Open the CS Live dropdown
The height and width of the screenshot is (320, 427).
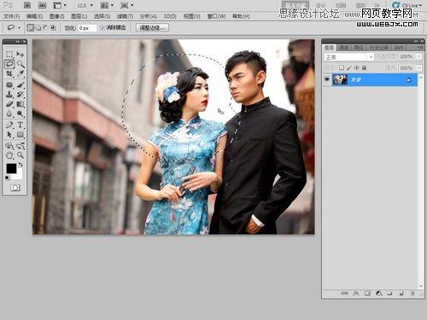tap(407, 5)
